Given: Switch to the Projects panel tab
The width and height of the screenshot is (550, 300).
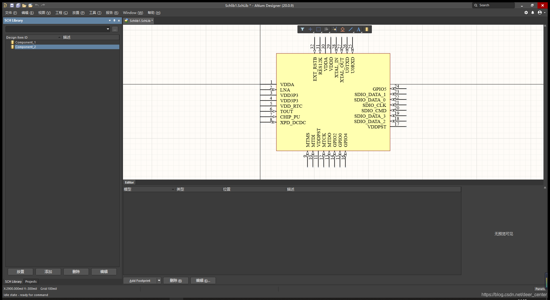Looking at the screenshot, I should [31, 282].
